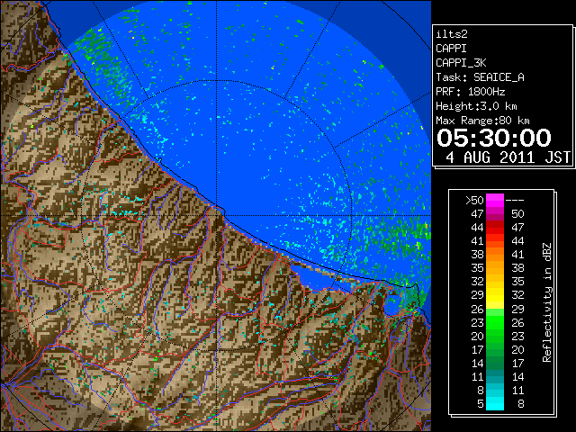Screen dimensions: 576x432
Task: Select the '4 AUG 2011 JST' date
Action: click(x=508, y=157)
